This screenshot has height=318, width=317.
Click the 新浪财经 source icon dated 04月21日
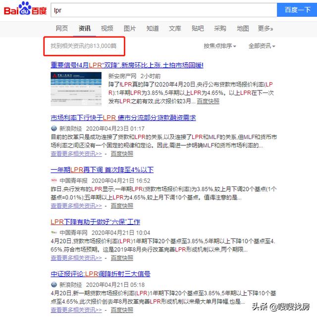click(54, 284)
